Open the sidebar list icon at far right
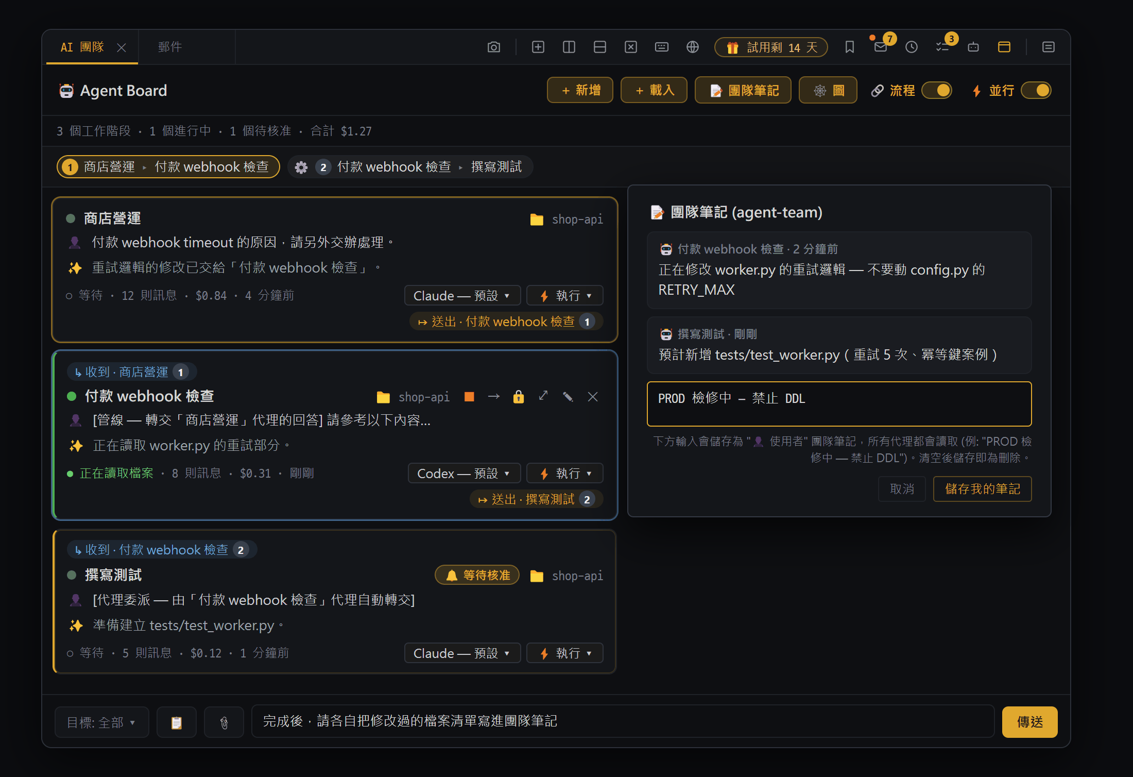 click(1048, 47)
